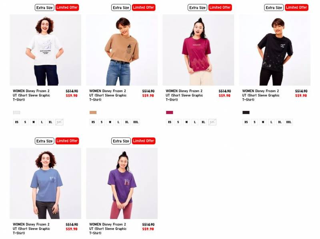Click the magenta color swatch
The image size is (320, 239).
(x=170, y=113)
